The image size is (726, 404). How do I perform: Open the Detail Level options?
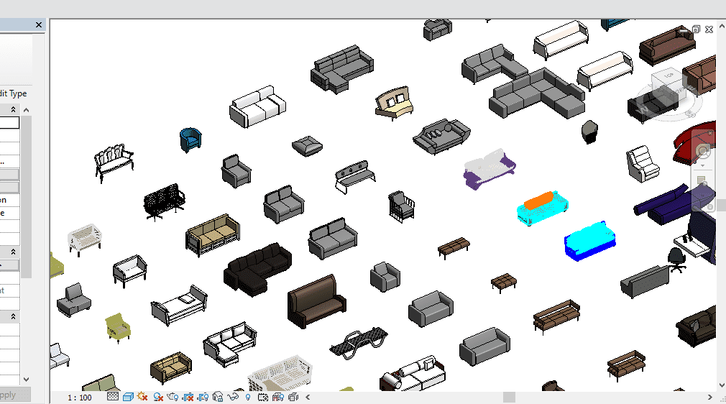click(113, 397)
